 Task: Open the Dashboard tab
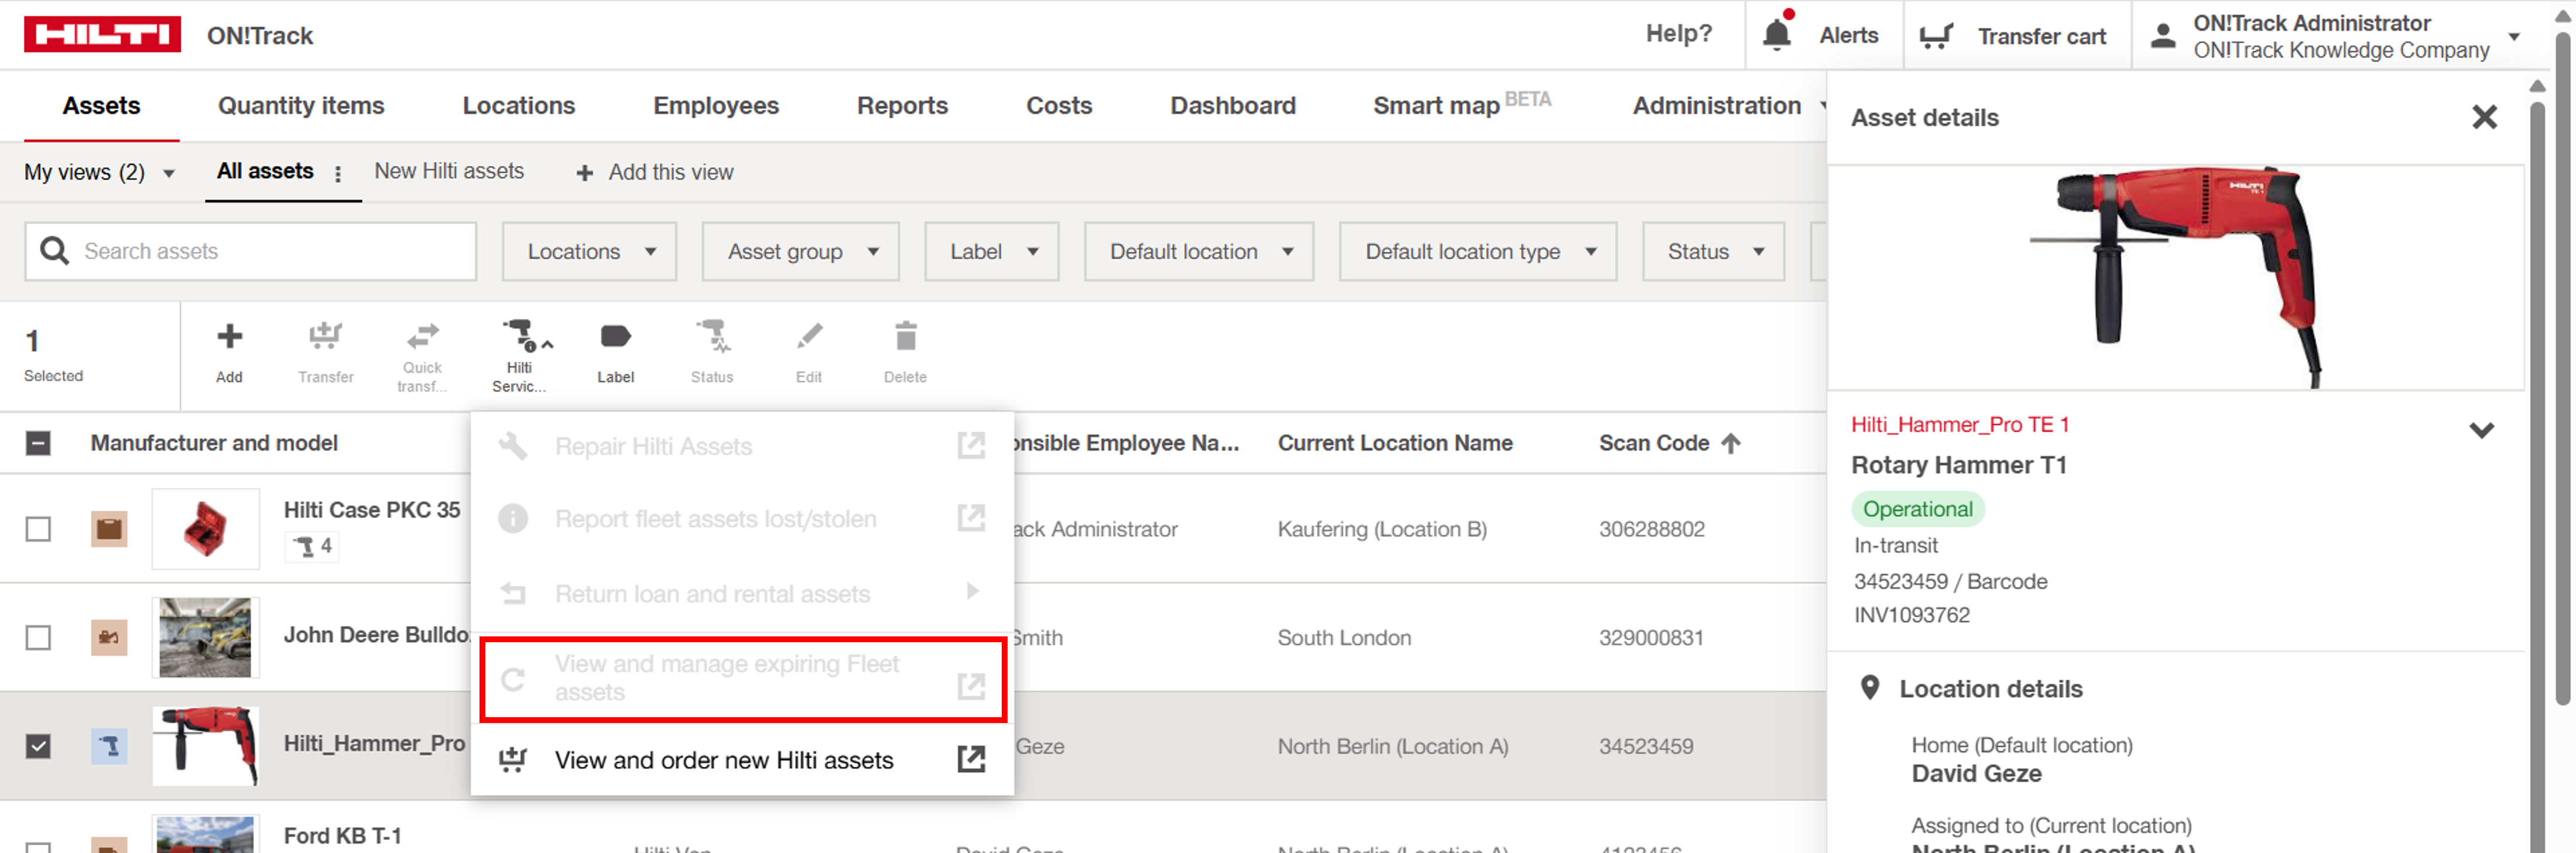(1233, 105)
